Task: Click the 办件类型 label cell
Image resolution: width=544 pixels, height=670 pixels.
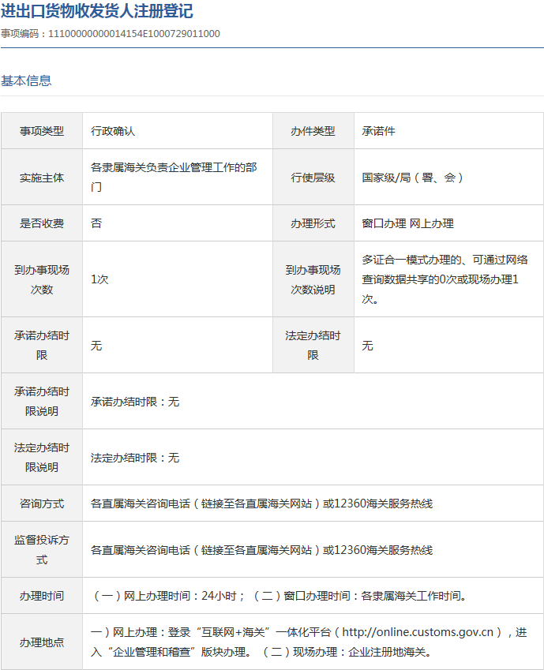Action: point(313,131)
